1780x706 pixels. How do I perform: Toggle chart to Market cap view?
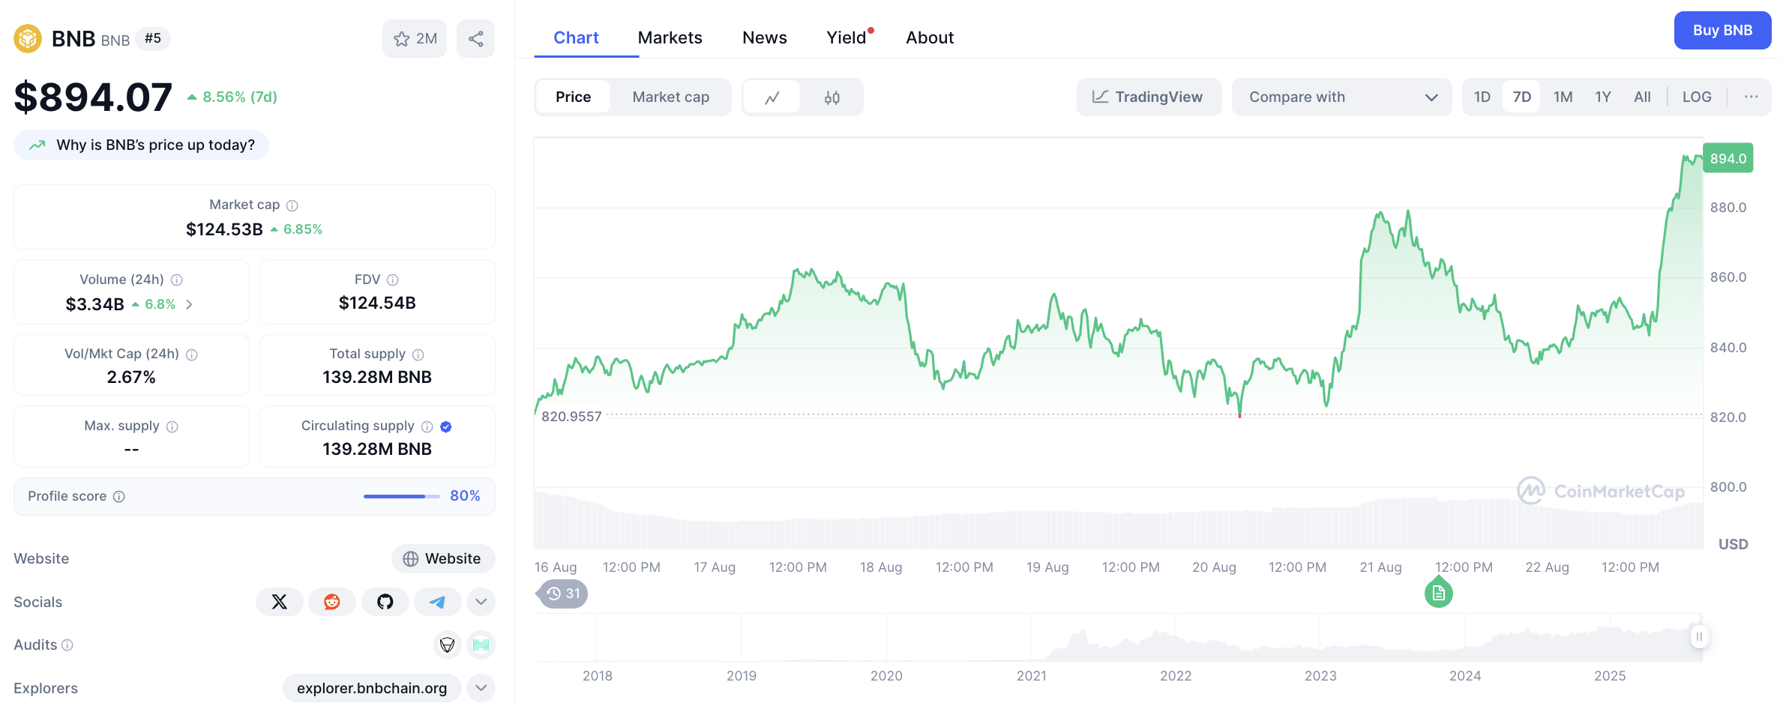pos(670,97)
